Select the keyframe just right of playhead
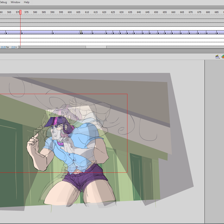 tap(22, 33)
